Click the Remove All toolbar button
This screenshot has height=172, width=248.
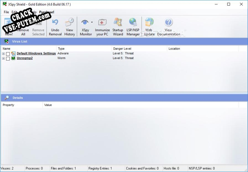point(23,27)
